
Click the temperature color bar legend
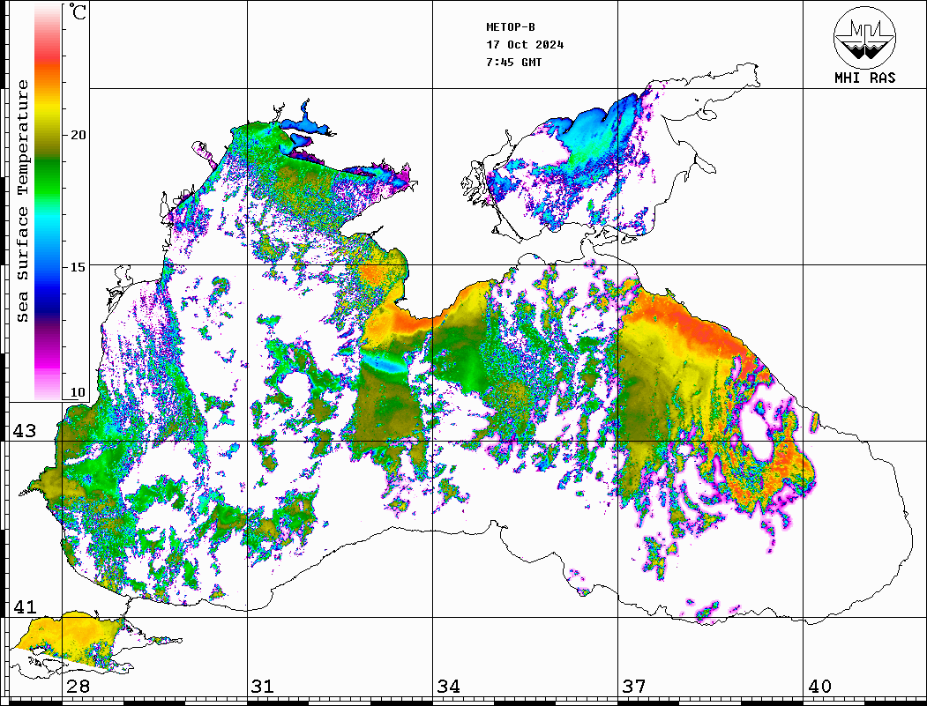tap(48, 202)
